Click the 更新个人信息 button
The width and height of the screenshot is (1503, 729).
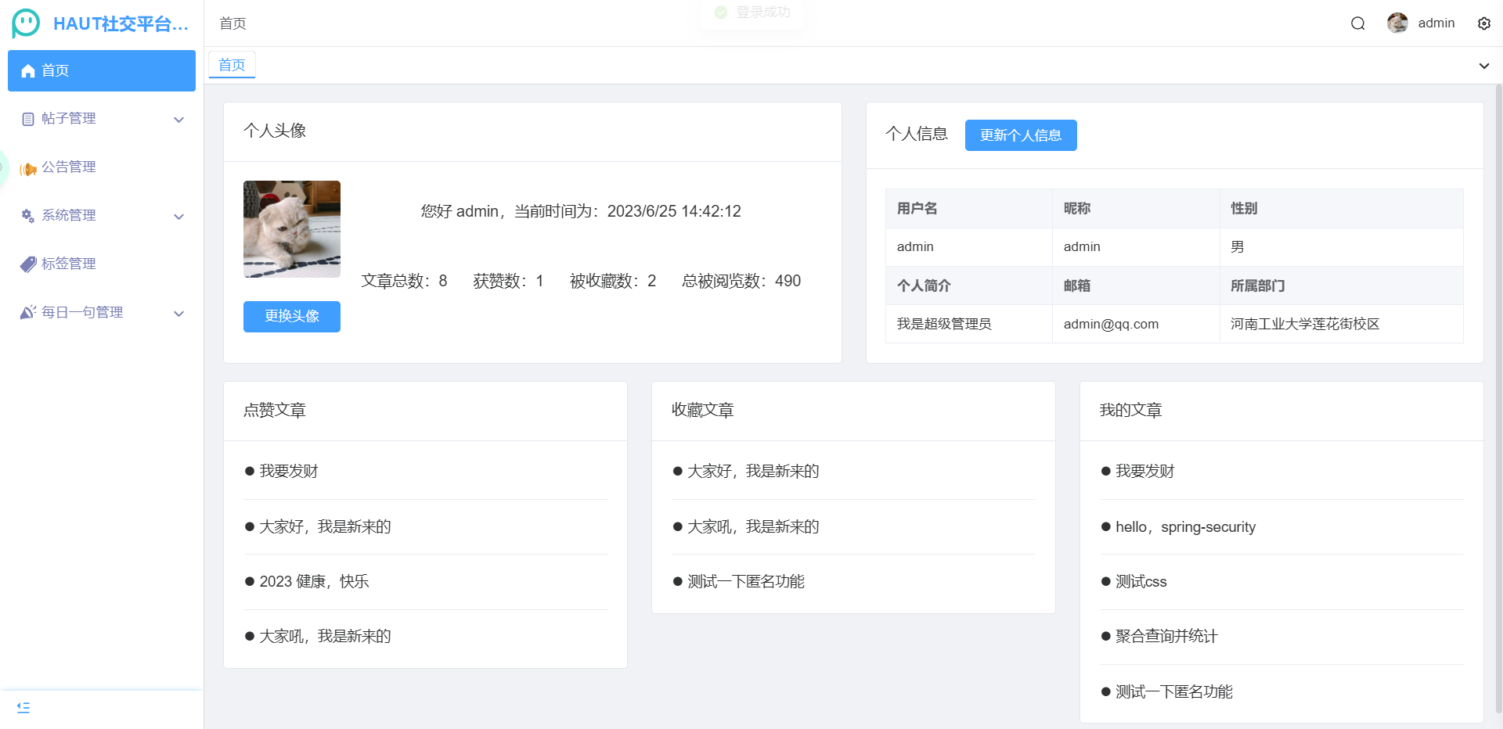tap(1020, 135)
